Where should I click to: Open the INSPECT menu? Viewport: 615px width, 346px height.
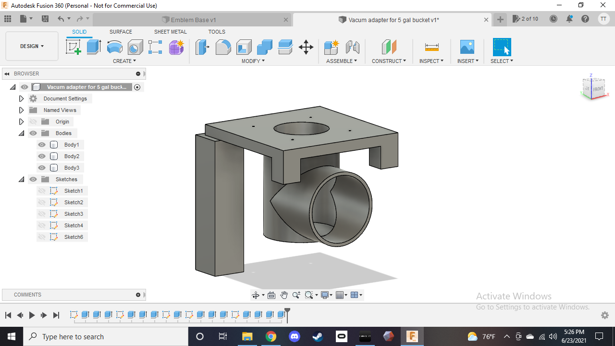coord(431,61)
